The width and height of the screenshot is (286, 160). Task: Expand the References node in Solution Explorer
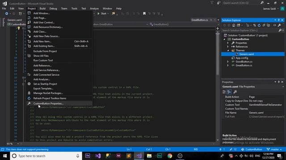click(228, 47)
